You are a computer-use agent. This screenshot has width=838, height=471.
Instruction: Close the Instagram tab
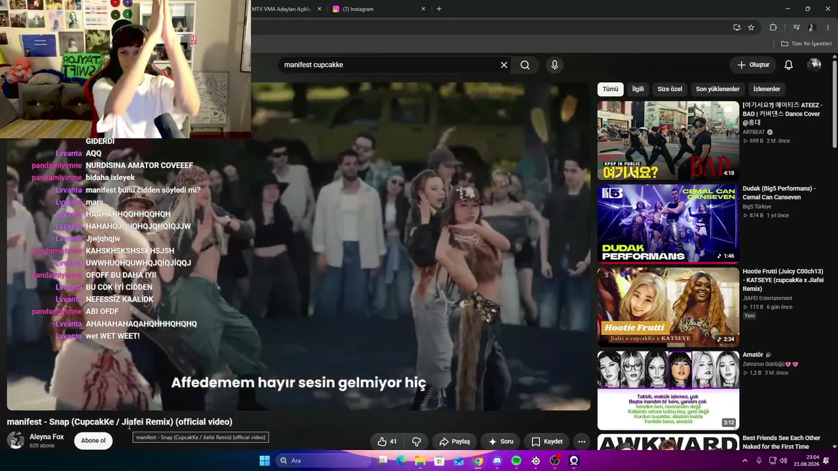point(424,9)
